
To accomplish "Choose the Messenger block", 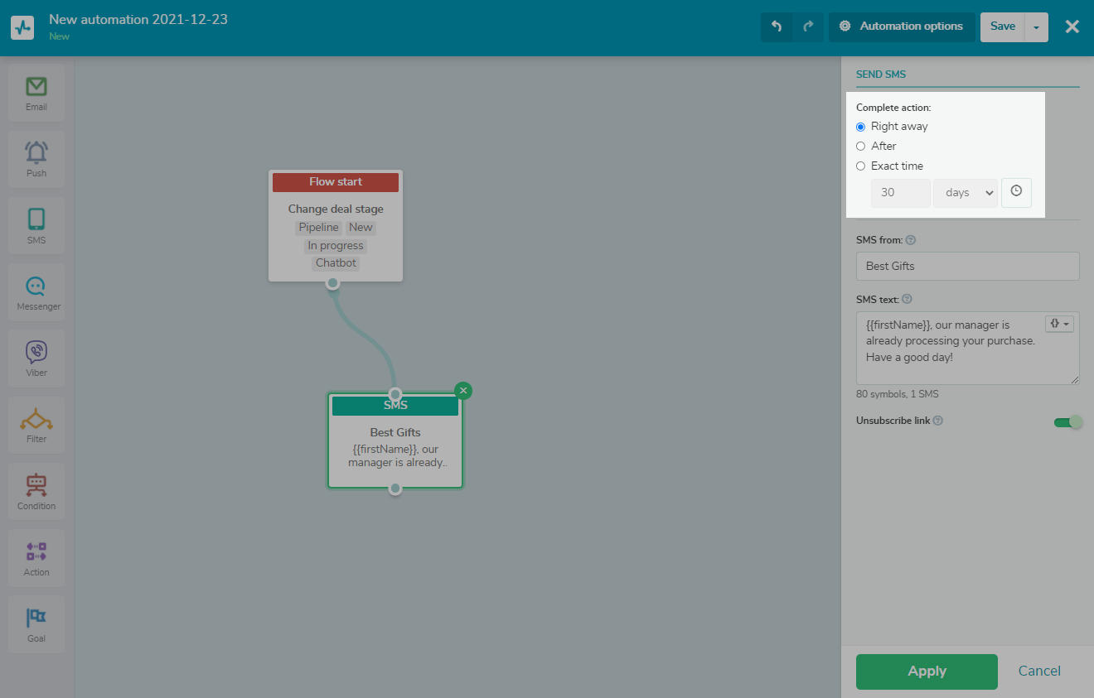I will coord(38,293).
